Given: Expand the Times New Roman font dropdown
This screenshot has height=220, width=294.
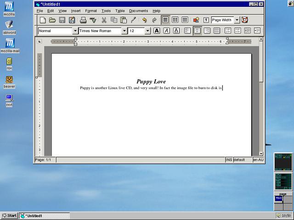Looking at the screenshot, I should (124, 31).
